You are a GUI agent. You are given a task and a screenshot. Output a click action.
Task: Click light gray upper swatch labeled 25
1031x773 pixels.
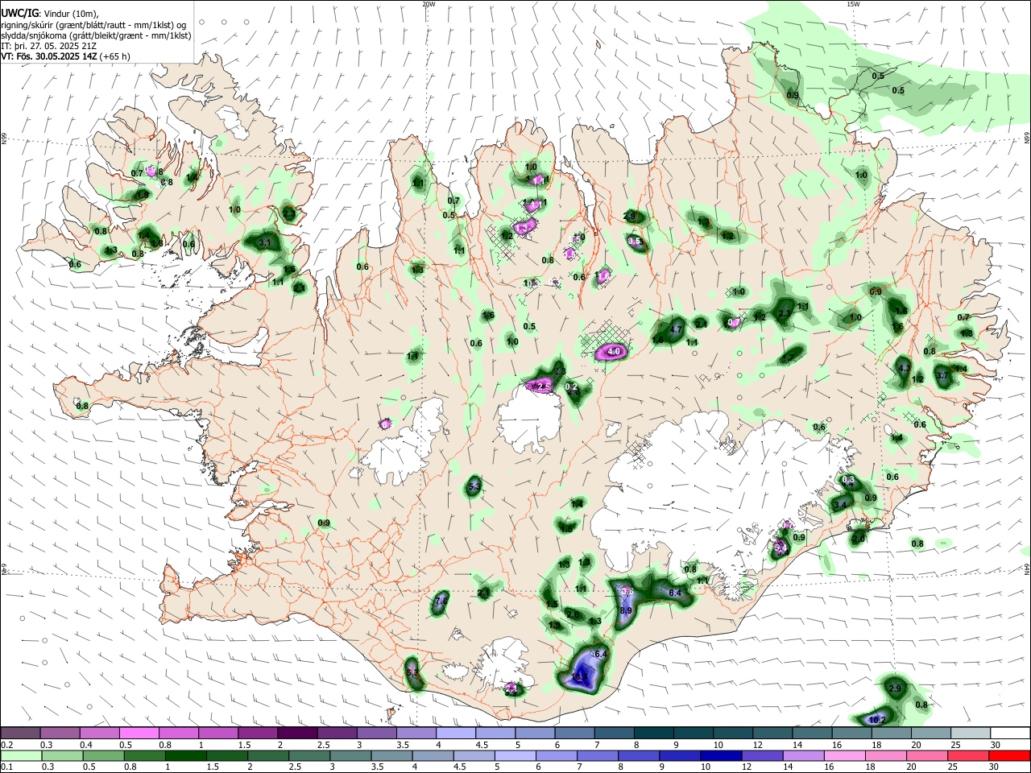pos(971,733)
